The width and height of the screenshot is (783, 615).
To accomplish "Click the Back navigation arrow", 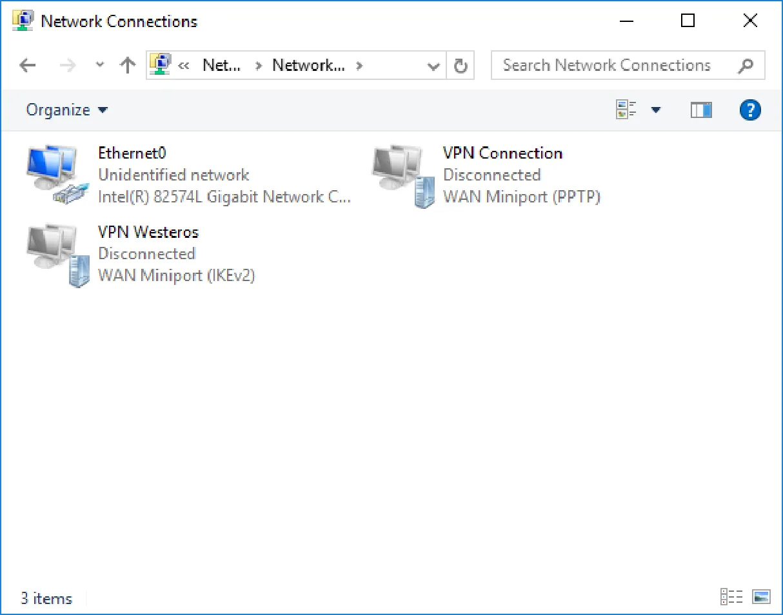I will click(x=27, y=65).
